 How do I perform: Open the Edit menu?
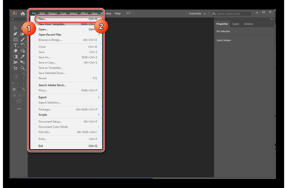tap(42, 13)
